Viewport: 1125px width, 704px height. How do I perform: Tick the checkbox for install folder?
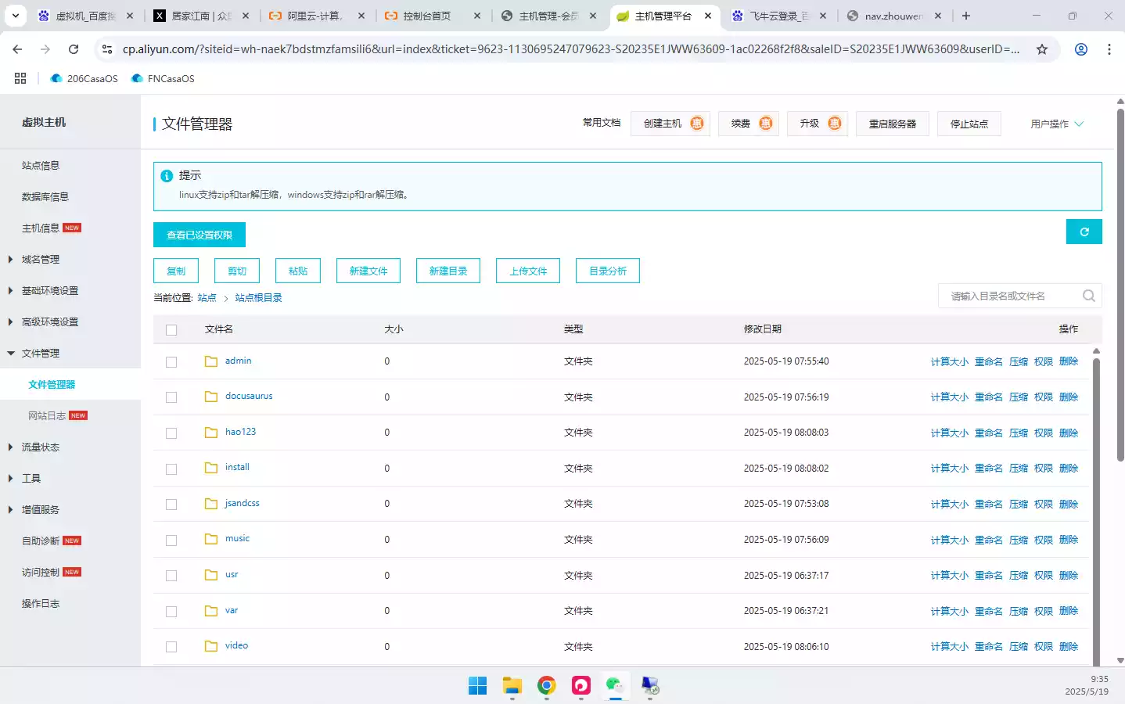pos(171,469)
